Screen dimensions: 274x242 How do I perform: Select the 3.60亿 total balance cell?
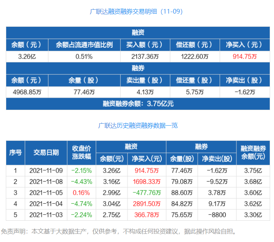point(253,193)
